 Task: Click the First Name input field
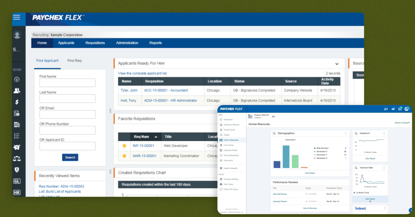67,83
